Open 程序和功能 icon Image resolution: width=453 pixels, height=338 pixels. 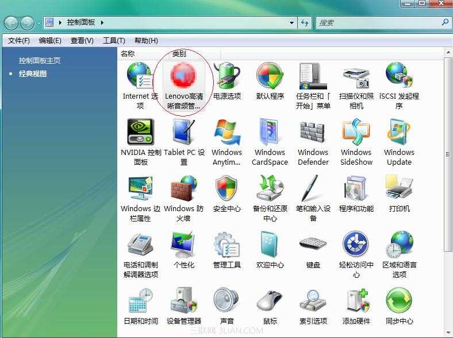[356, 188]
